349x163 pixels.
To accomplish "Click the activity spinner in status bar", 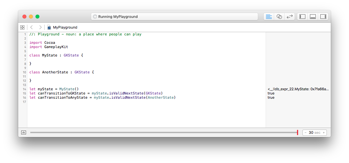I will pos(95,17).
